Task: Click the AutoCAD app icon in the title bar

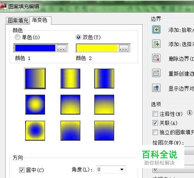Action: (x=3, y=6)
